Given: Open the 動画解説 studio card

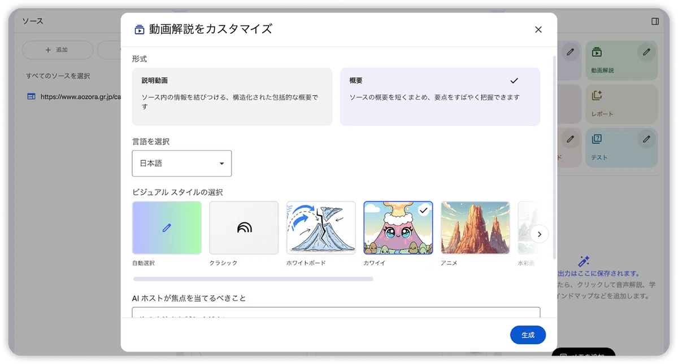Looking at the screenshot, I should [621, 60].
